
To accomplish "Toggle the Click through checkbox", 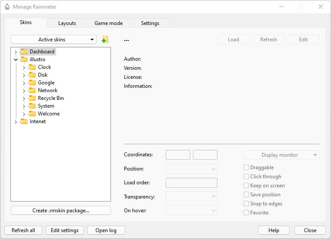I will click(246, 177).
